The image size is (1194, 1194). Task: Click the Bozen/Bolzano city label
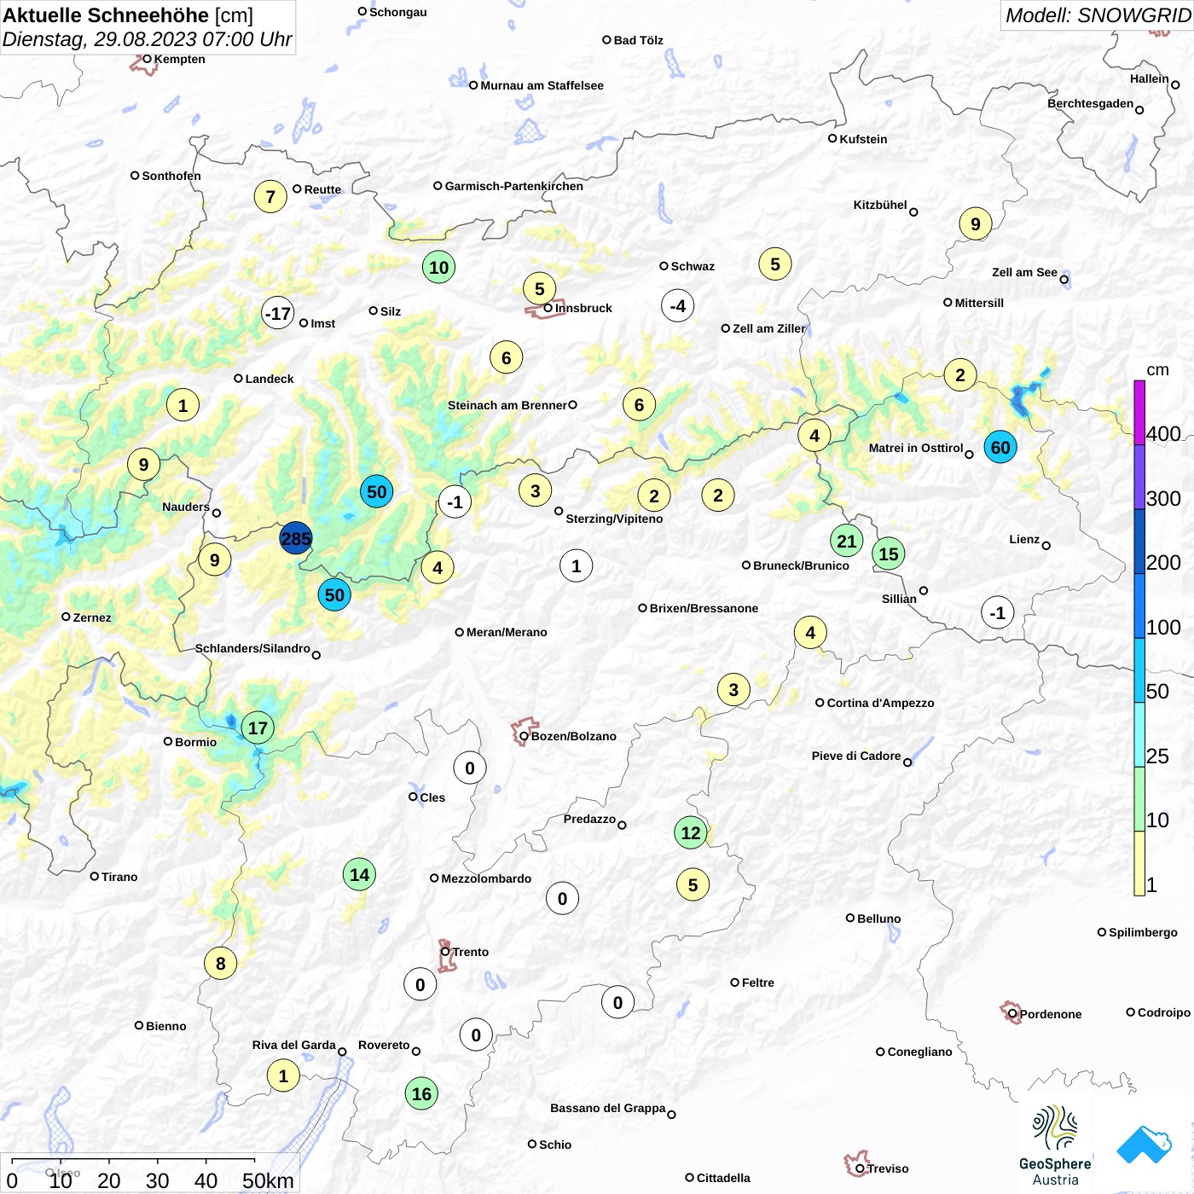574,736
